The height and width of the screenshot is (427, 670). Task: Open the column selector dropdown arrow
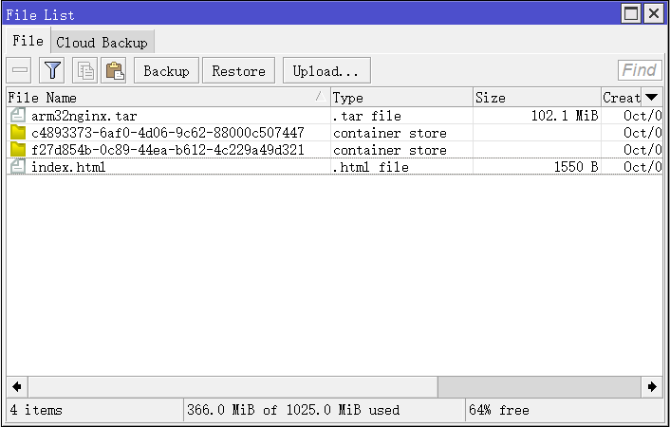652,98
